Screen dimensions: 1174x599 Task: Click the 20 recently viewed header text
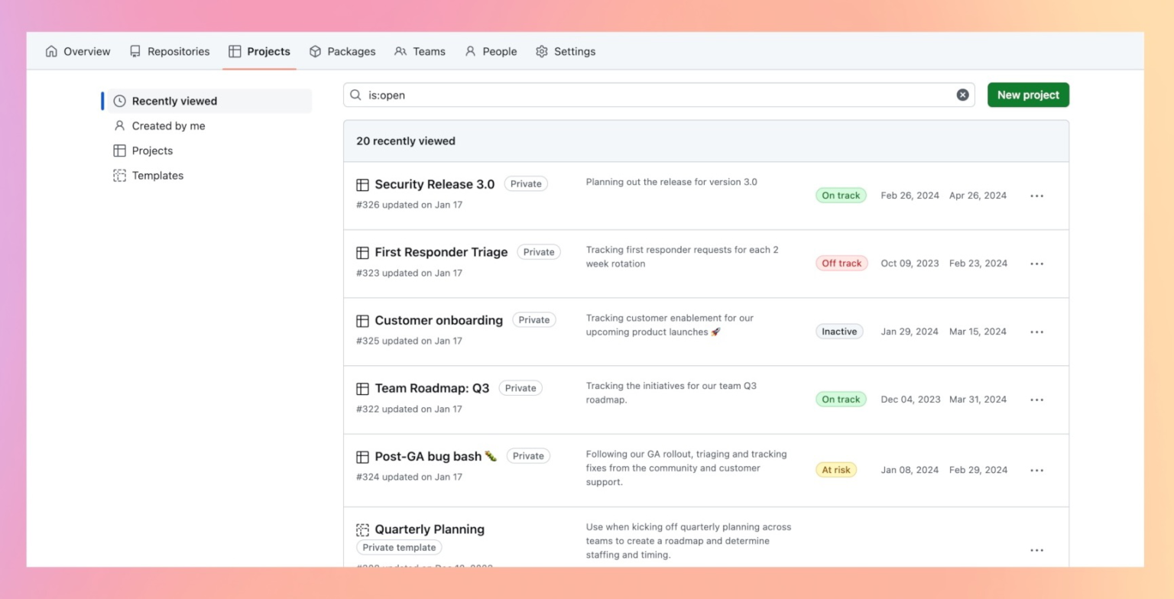(406, 141)
